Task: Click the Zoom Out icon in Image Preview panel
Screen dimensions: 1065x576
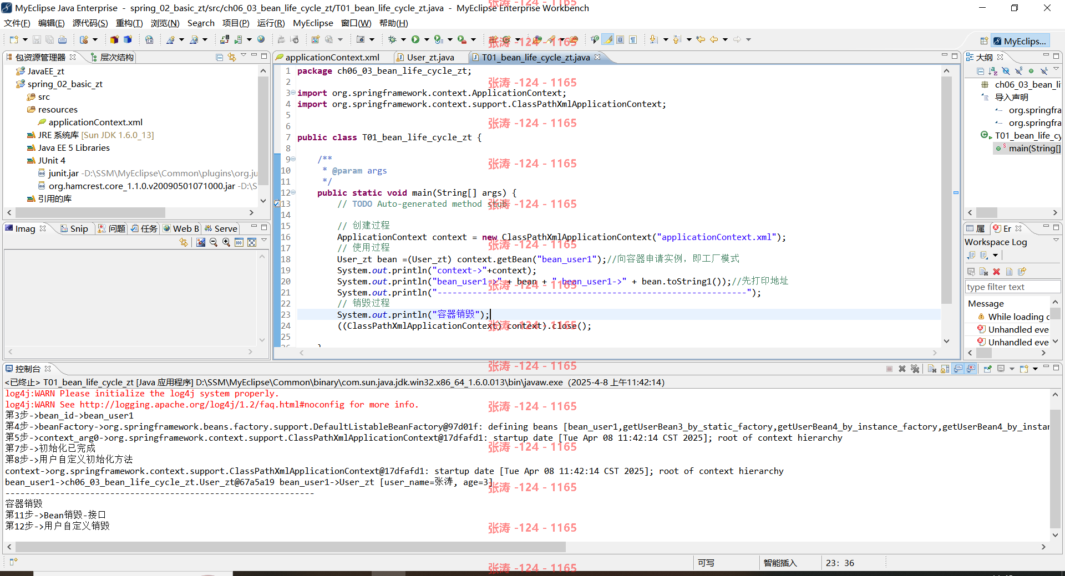Action: point(214,242)
